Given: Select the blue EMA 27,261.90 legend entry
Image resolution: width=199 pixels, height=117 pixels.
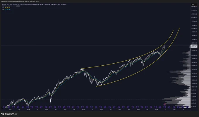Looking at the screenshot, I should [6, 9].
